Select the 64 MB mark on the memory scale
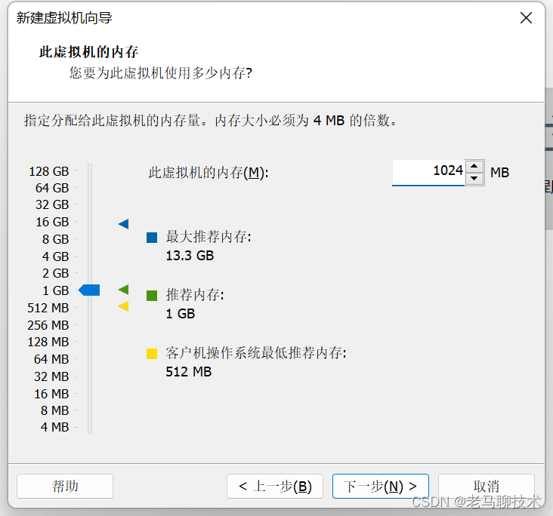 51,359
